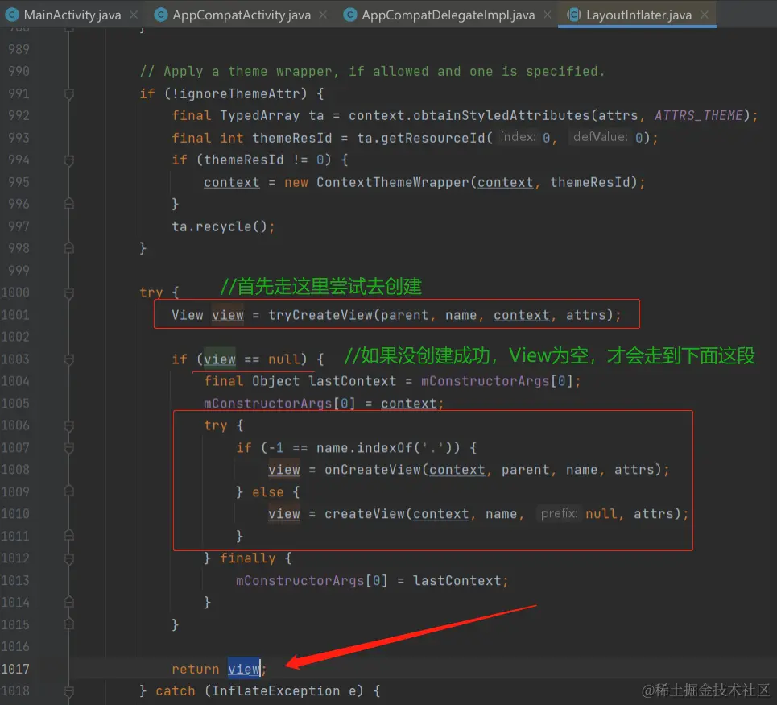Viewport: 777px width, 705px height.
Task: Click the fold end marker at line 1011
Action: pyautogui.click(x=69, y=536)
